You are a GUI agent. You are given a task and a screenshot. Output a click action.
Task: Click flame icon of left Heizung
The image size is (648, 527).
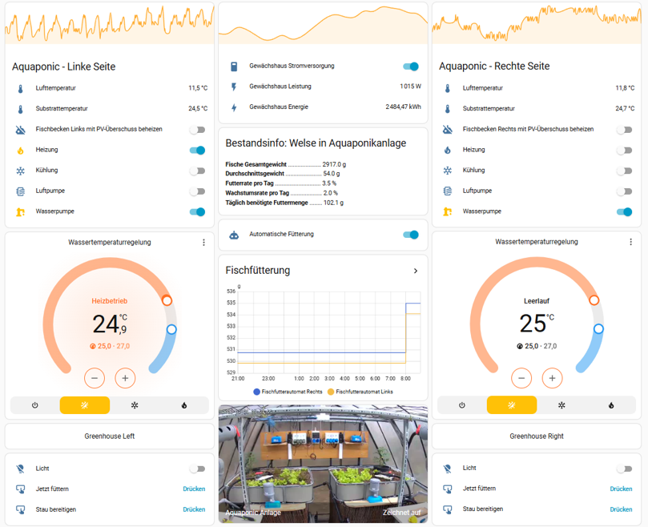coord(20,151)
